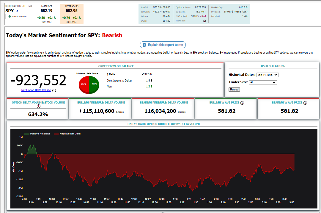Click the DAILY CHART heading text
321x213 pixels.
[164, 124]
